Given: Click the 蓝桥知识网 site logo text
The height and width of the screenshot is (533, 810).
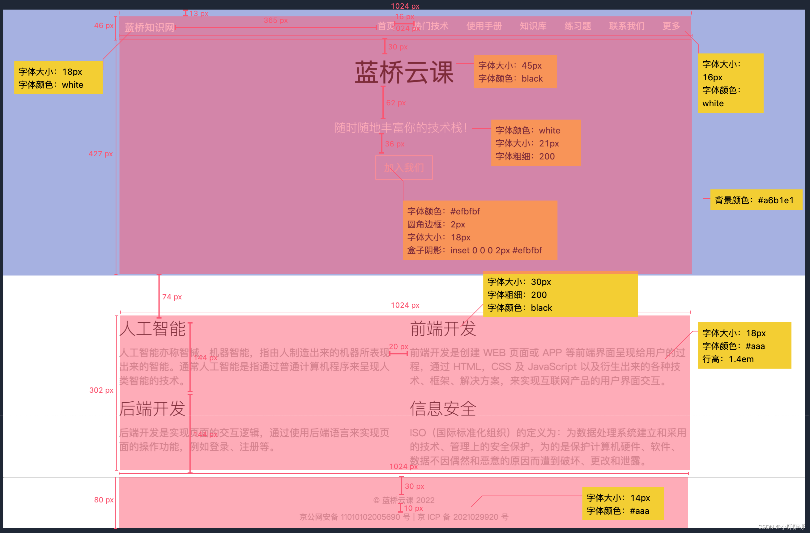Looking at the screenshot, I should pos(149,27).
